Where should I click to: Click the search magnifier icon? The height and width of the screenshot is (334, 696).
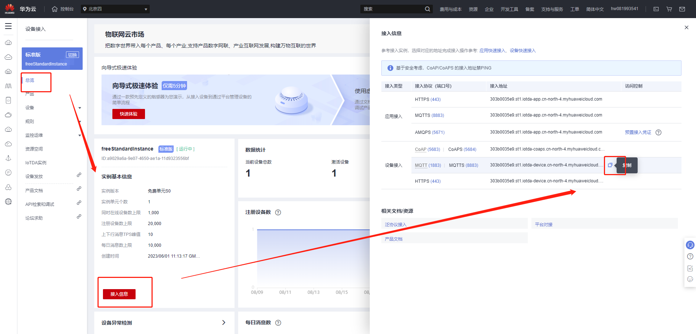[x=427, y=9]
